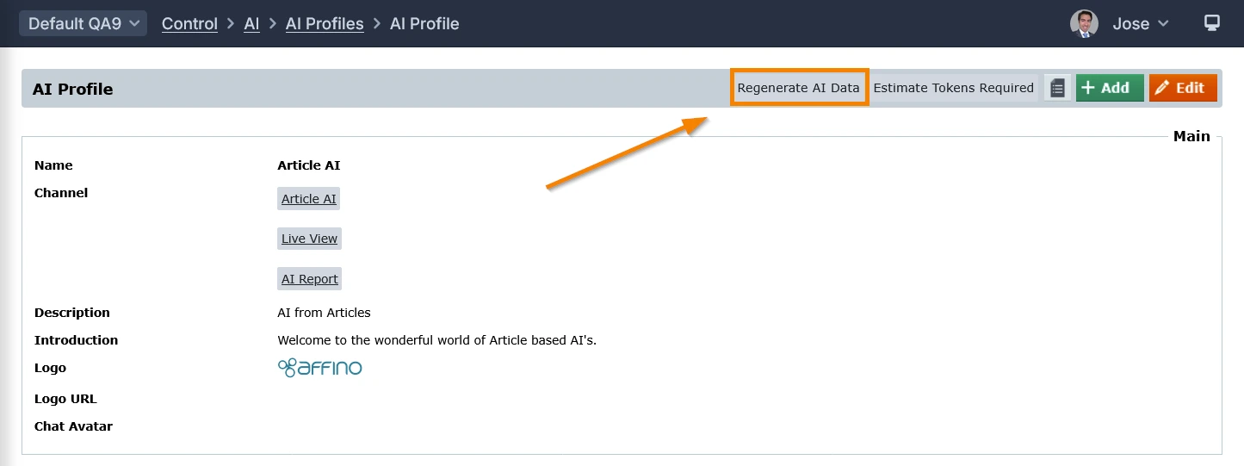
Task: Open the Live View link
Action: 309,239
